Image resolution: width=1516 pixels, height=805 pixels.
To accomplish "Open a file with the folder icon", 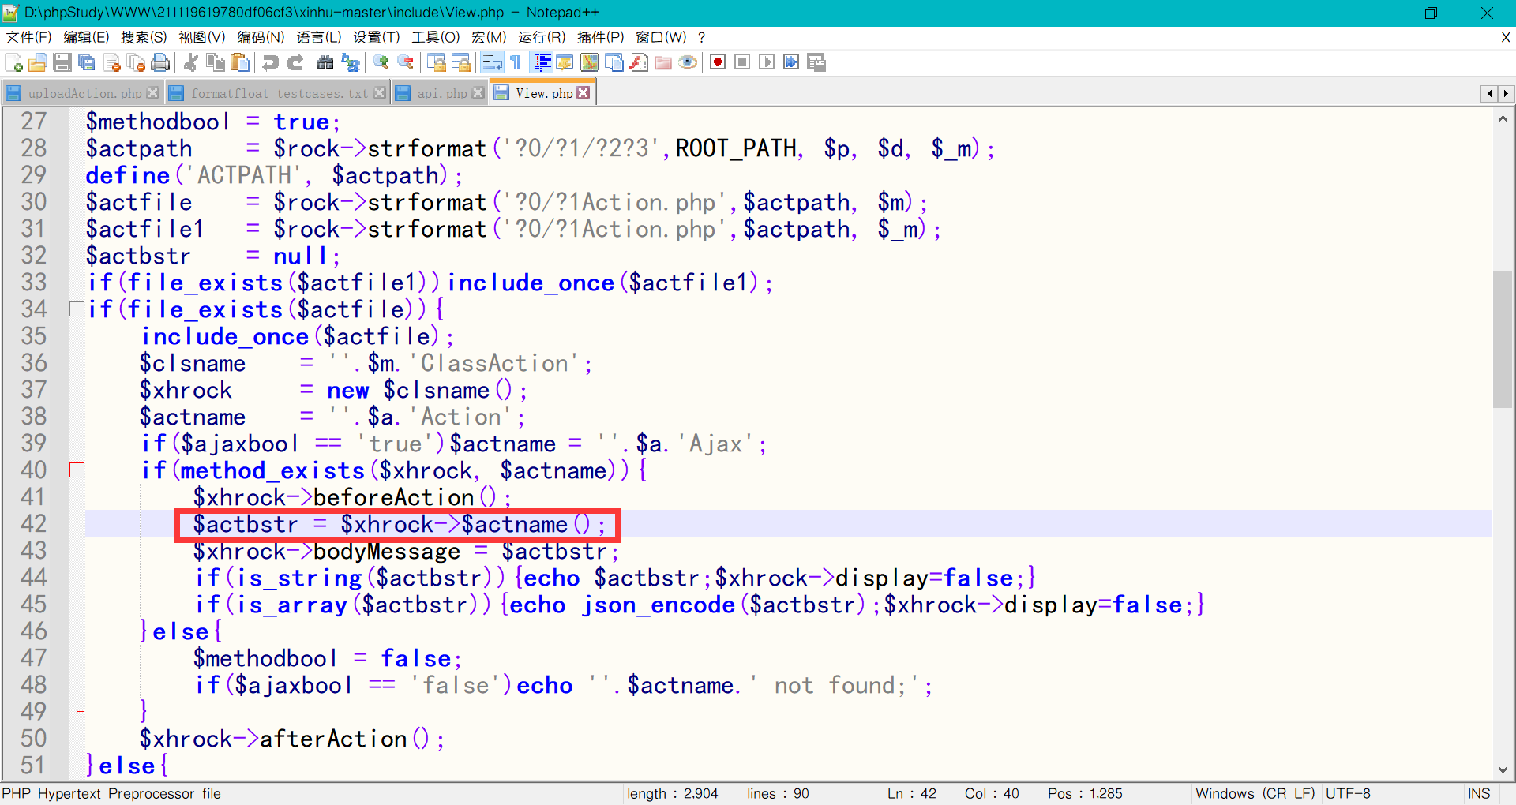I will click(38, 62).
